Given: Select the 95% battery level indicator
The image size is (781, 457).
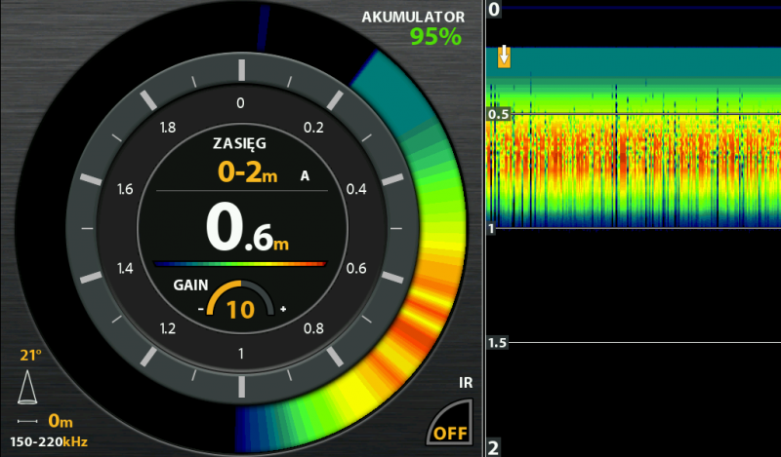Looking at the screenshot, I should pos(435,37).
